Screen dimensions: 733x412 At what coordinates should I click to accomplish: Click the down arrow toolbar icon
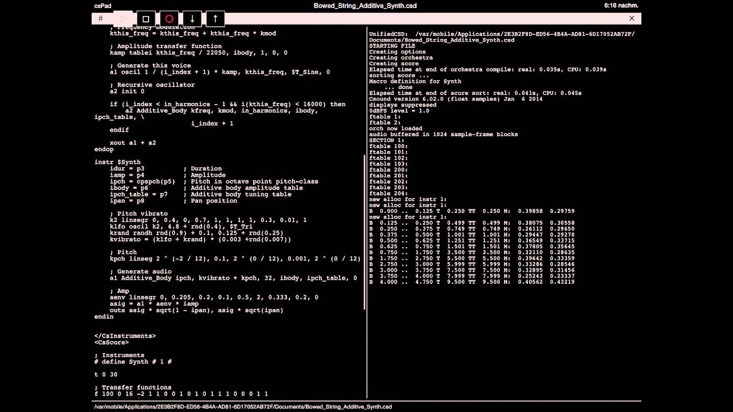[192, 19]
